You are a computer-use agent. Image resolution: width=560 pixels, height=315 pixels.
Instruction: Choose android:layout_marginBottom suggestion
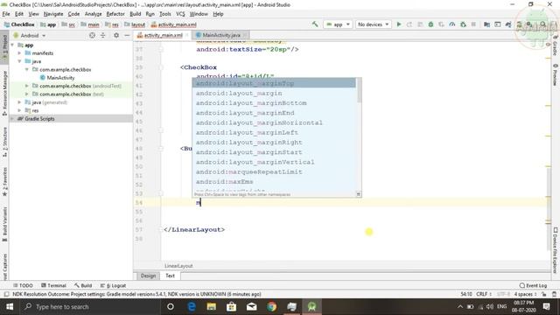274,103
